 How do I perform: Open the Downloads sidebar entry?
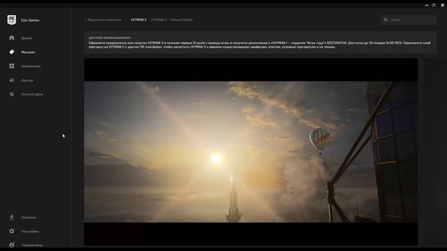[x=29, y=218]
